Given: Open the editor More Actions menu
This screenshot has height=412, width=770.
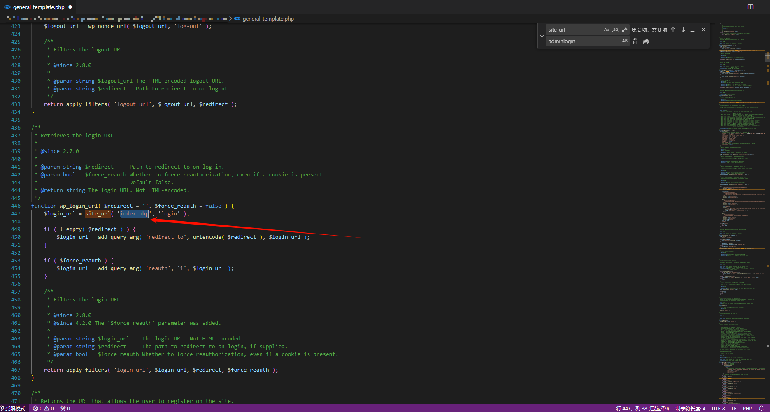Looking at the screenshot, I should pos(761,7).
